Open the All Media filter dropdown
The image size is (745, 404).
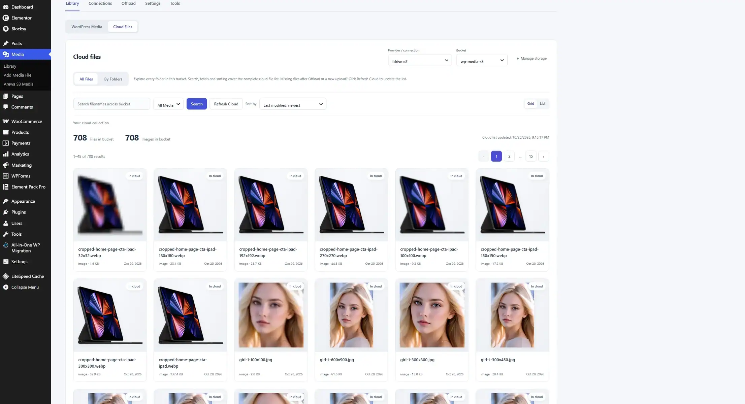coord(168,104)
